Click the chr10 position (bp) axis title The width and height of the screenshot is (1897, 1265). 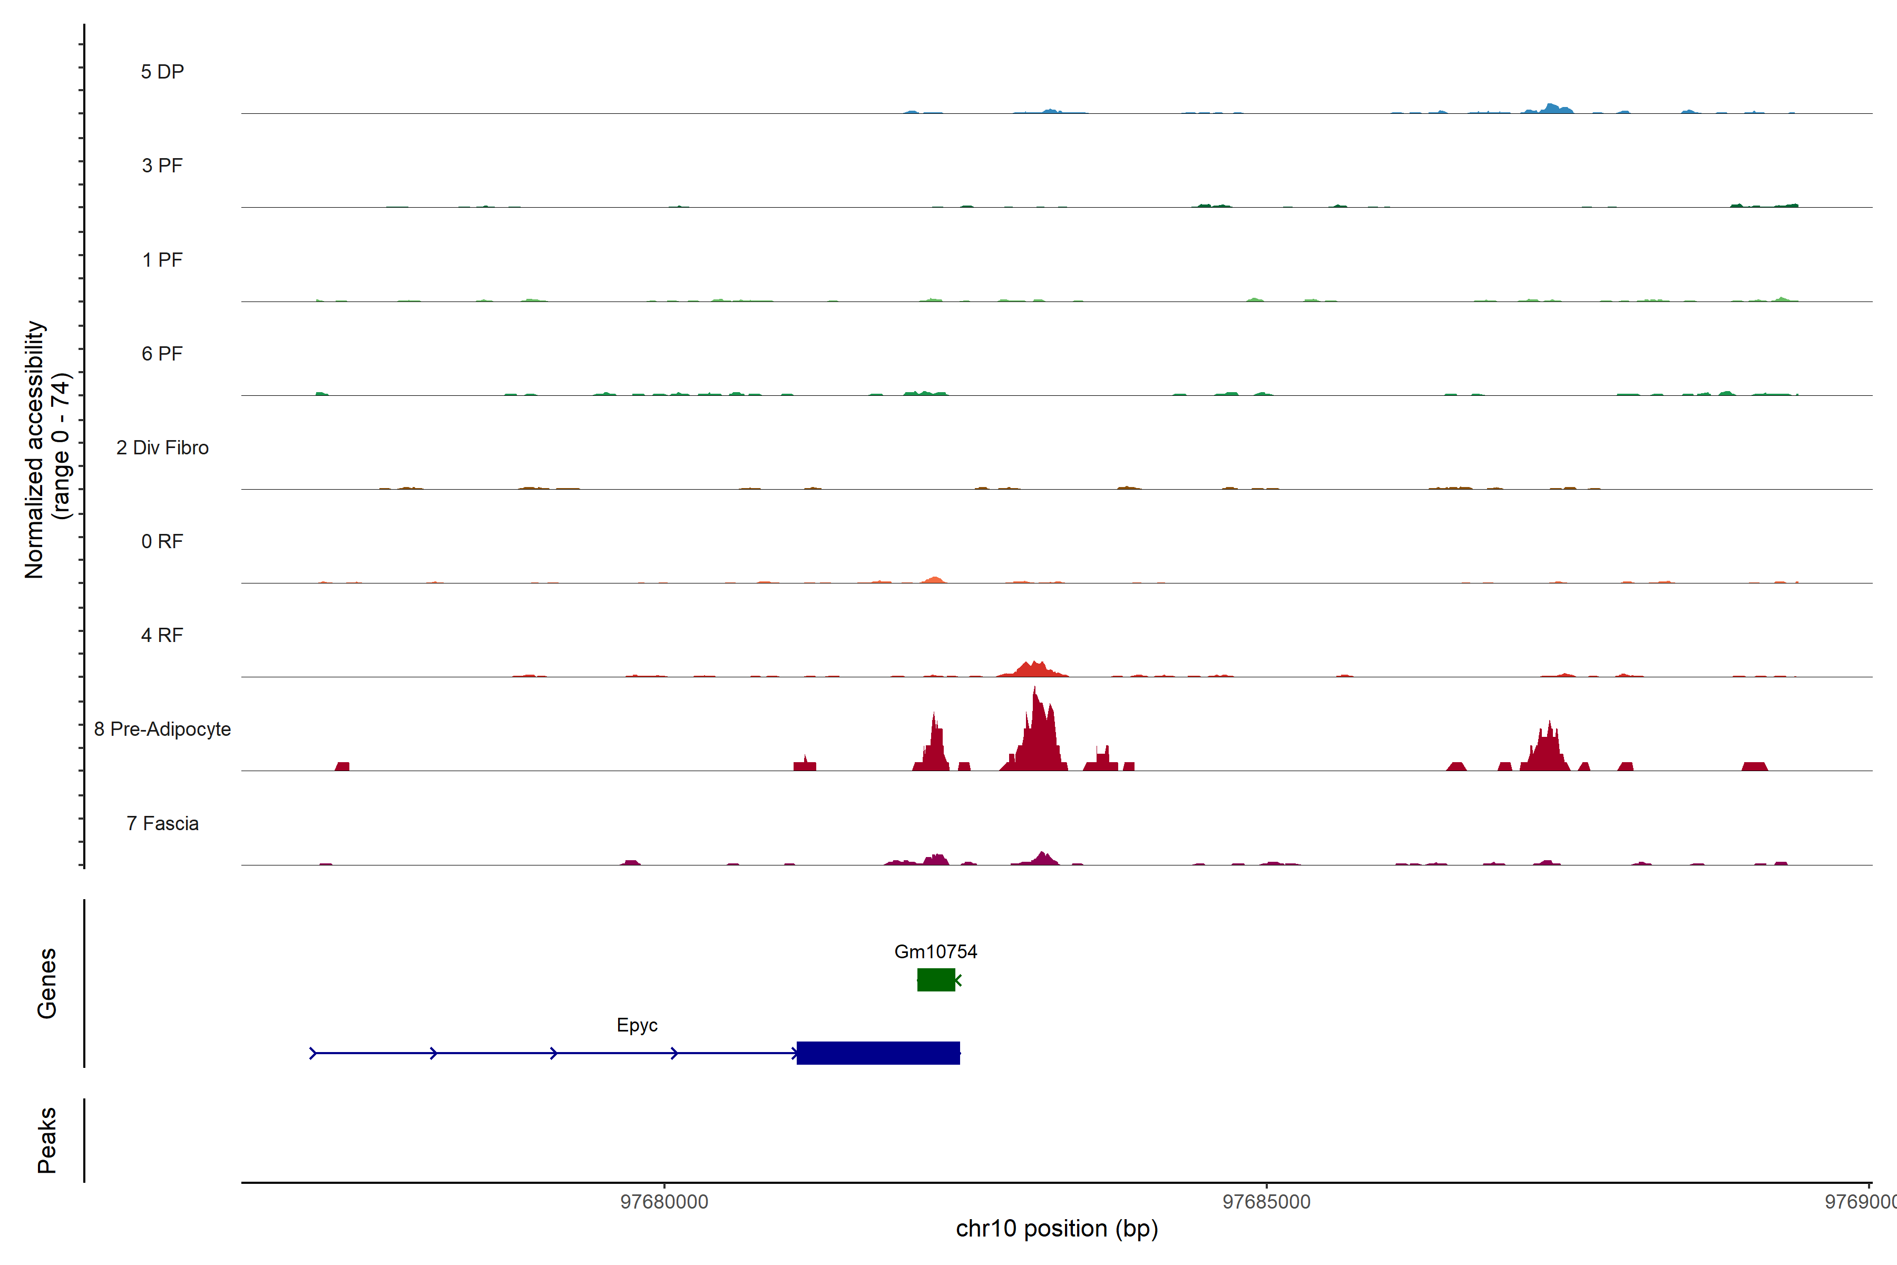click(1057, 1229)
